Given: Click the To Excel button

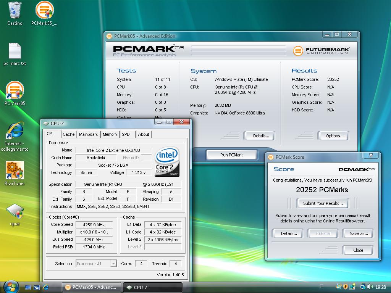Looking at the screenshot, I should pos(323,233).
